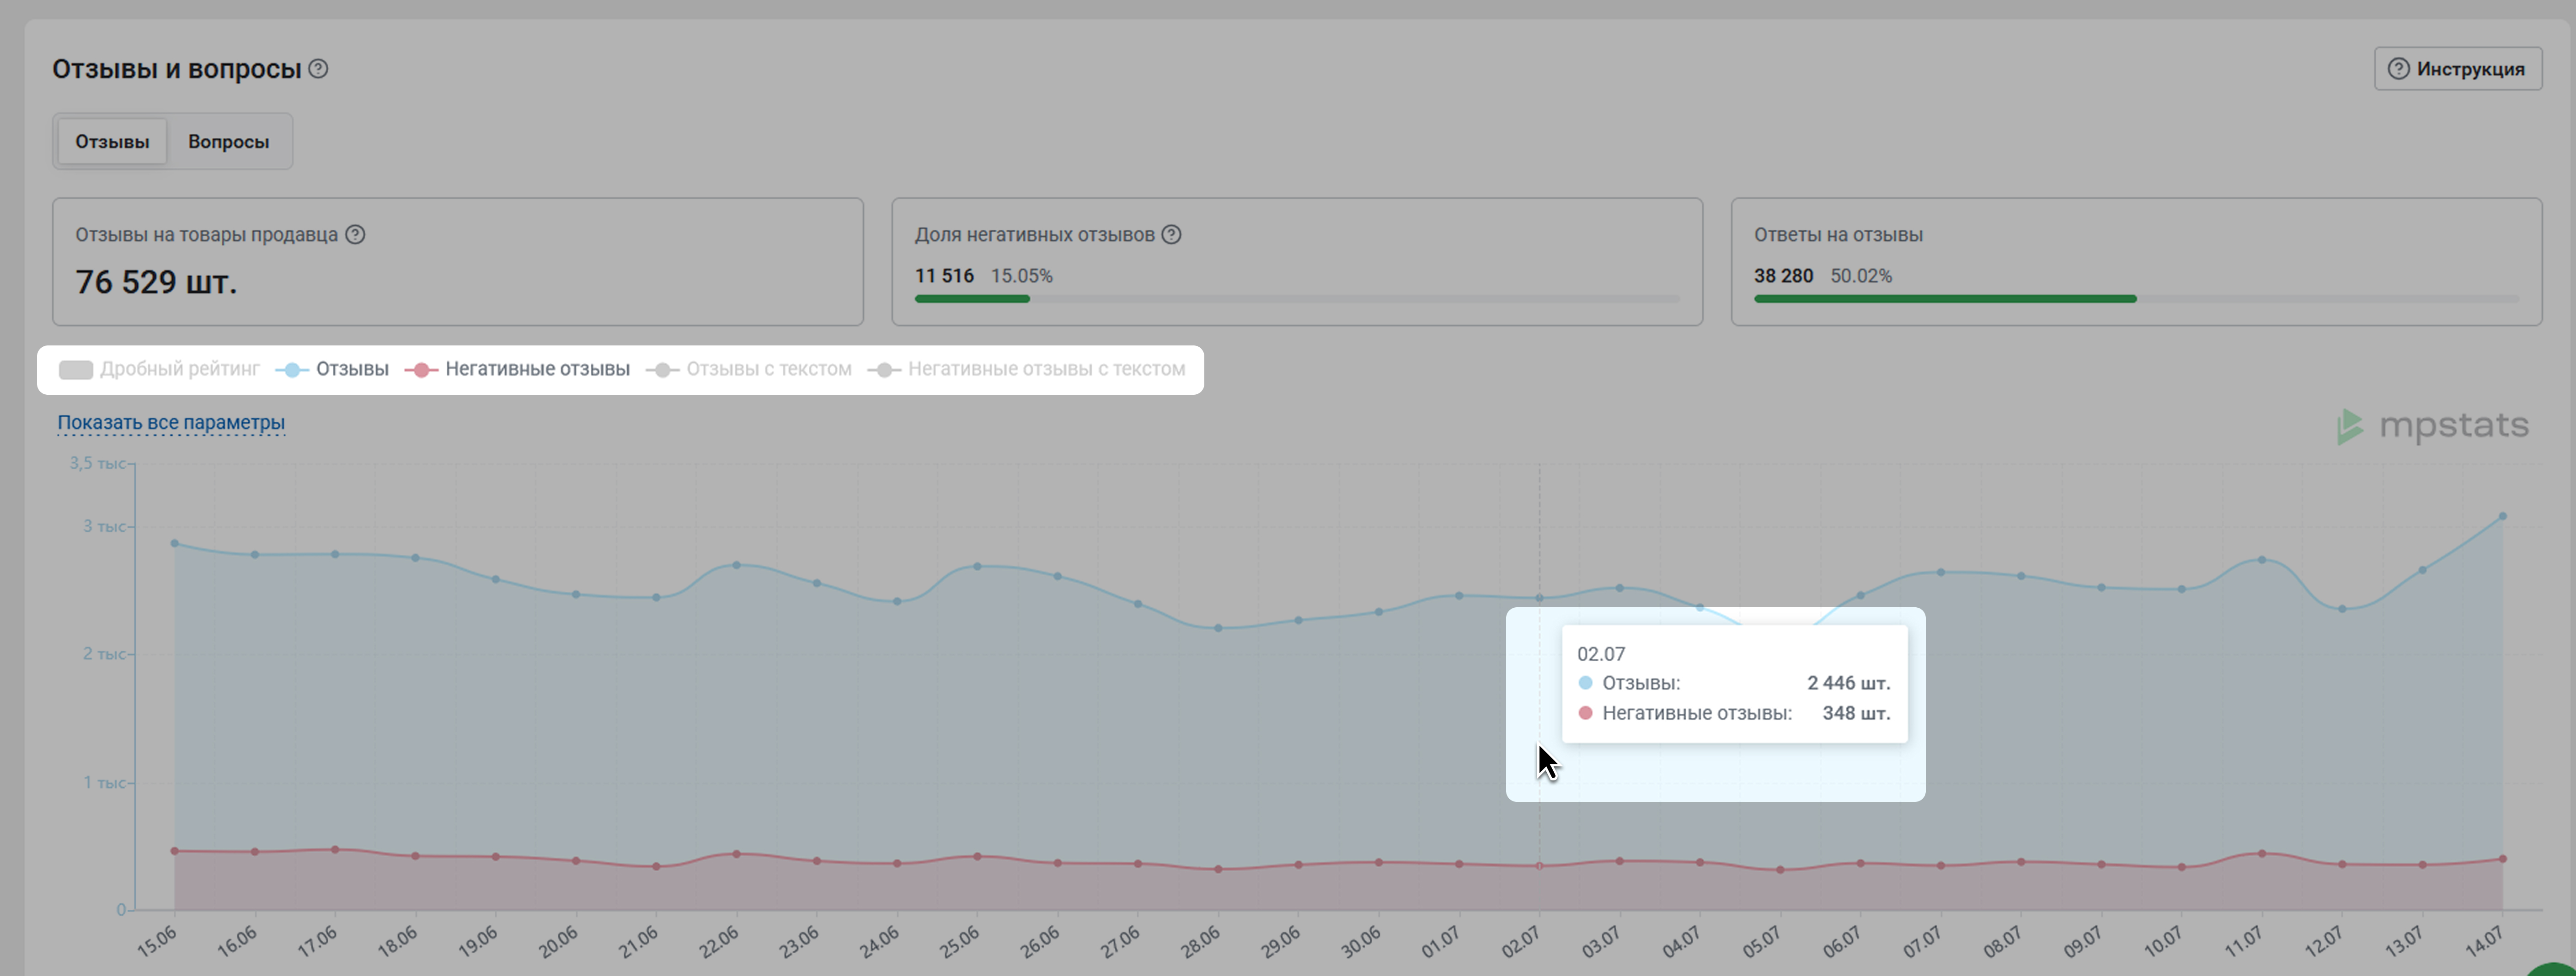The width and height of the screenshot is (2576, 976).
Task: Click Негативные отзывы data point for 05.07
Action: click(x=1780, y=870)
